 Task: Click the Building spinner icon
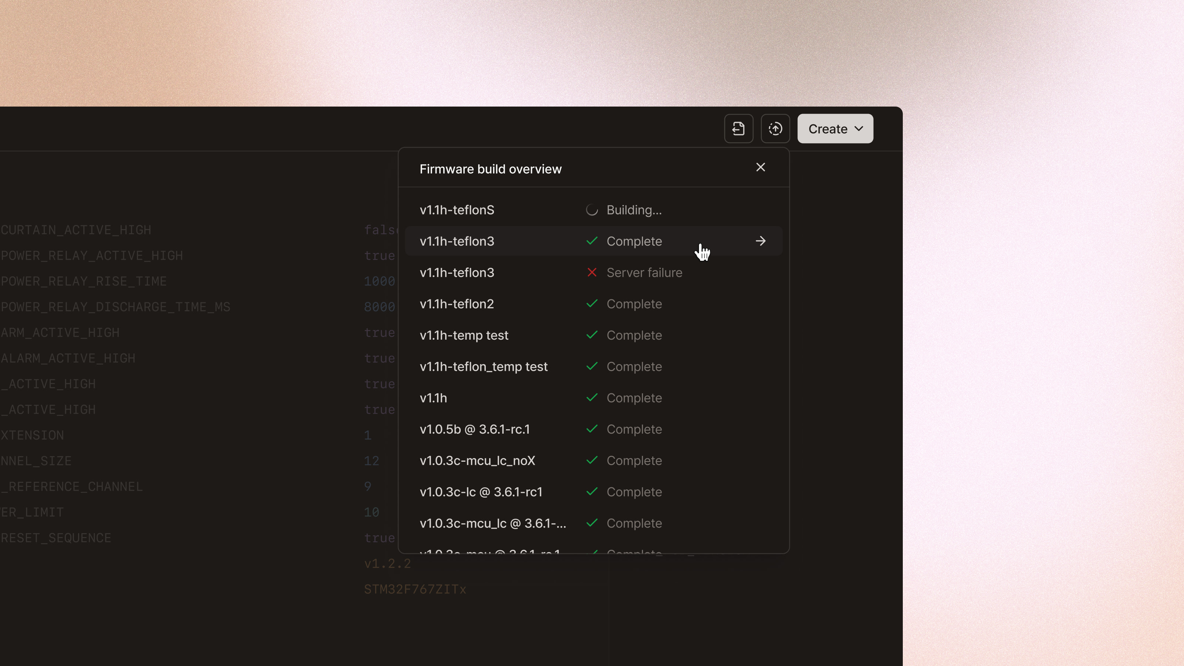592,210
